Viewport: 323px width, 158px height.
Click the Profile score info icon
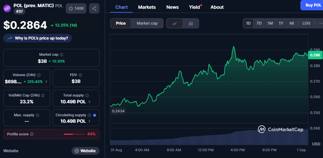32,134
